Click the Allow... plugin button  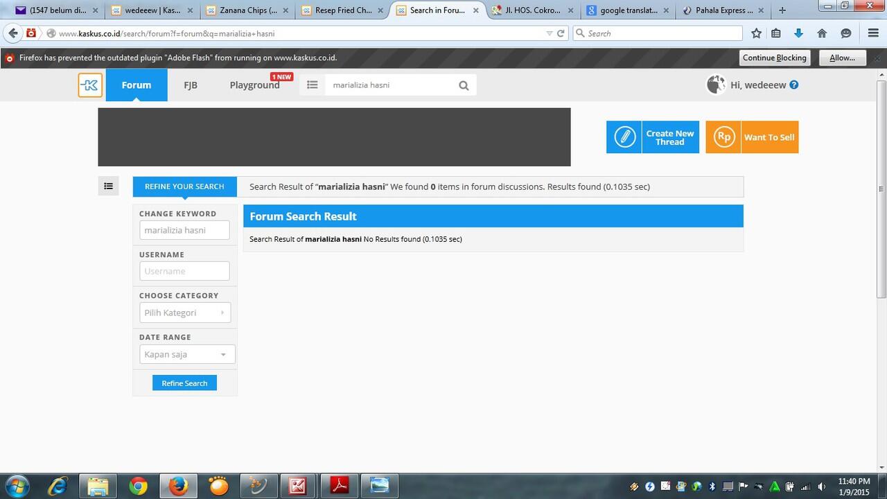843,58
